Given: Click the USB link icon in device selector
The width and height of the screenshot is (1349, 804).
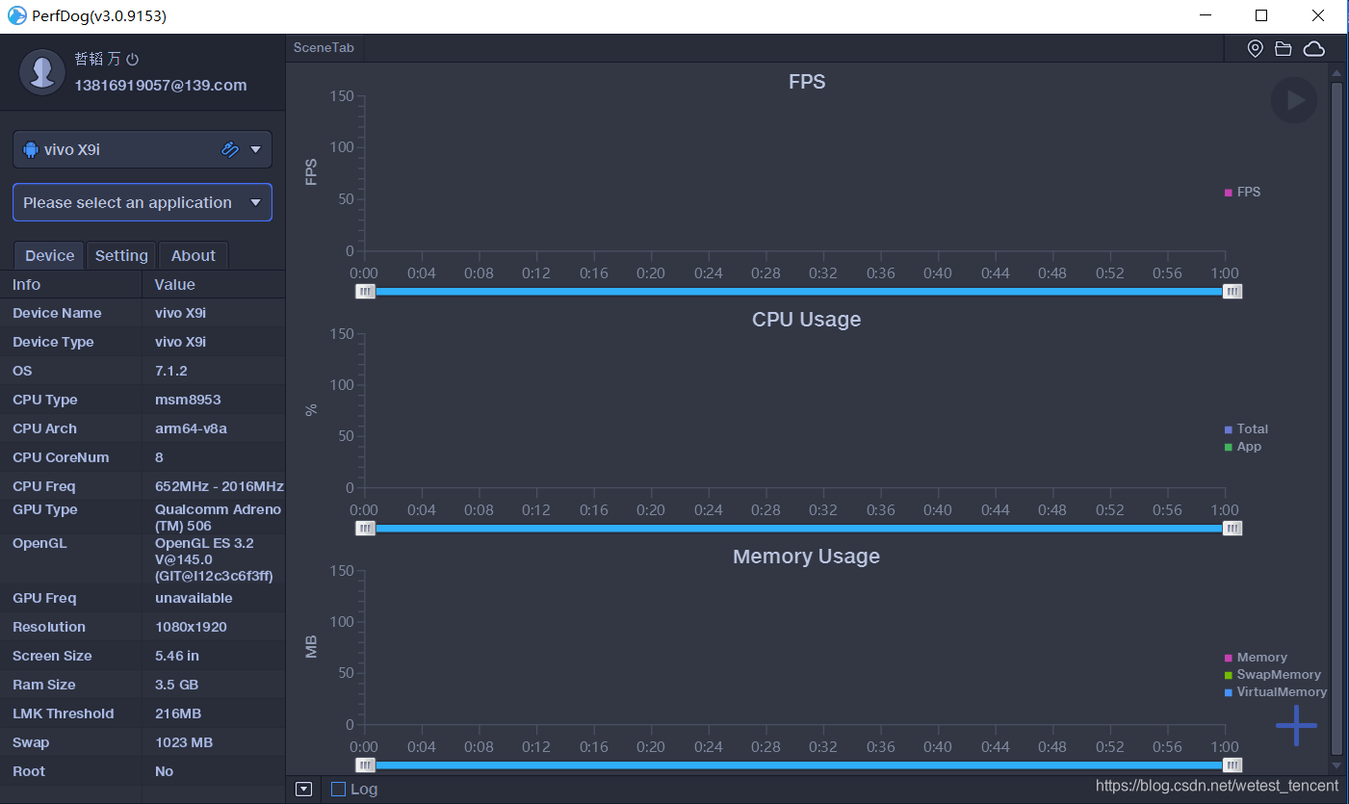Looking at the screenshot, I should click(x=229, y=149).
